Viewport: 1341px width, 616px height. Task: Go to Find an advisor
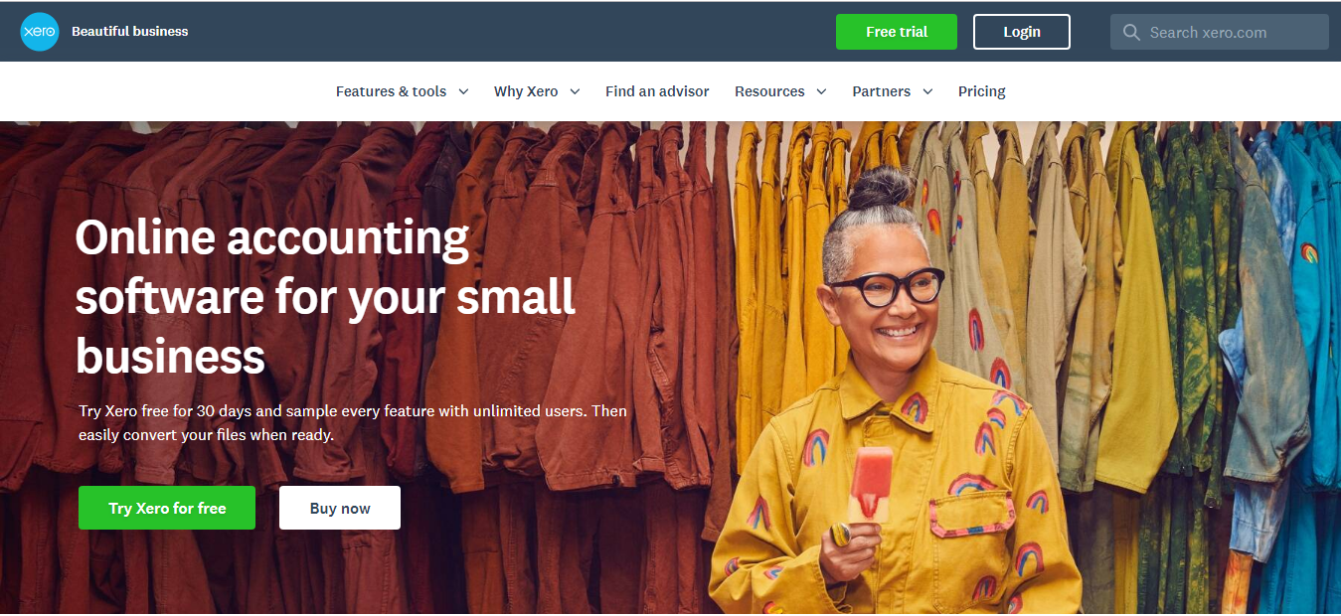coord(657,91)
